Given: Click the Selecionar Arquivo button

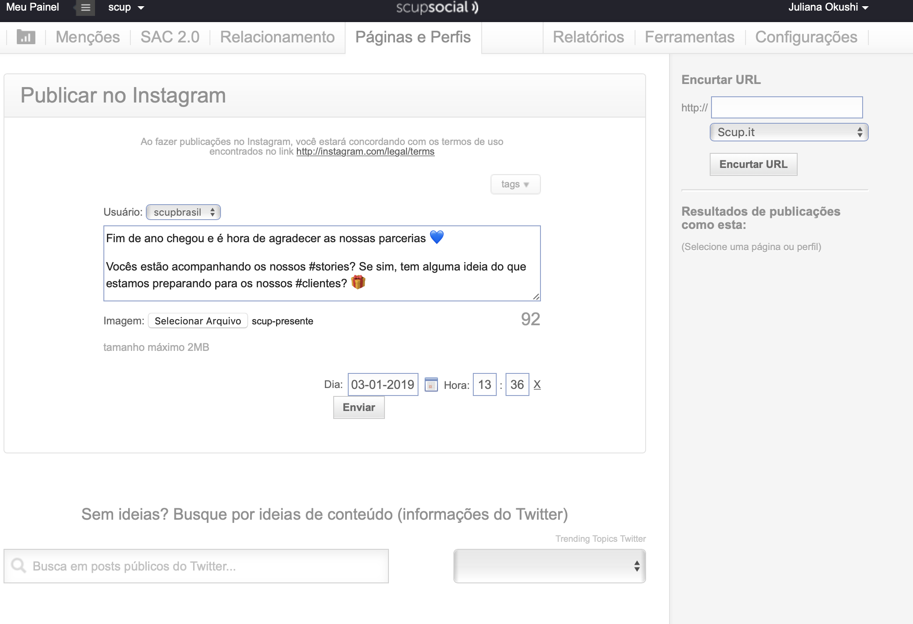Looking at the screenshot, I should point(198,321).
